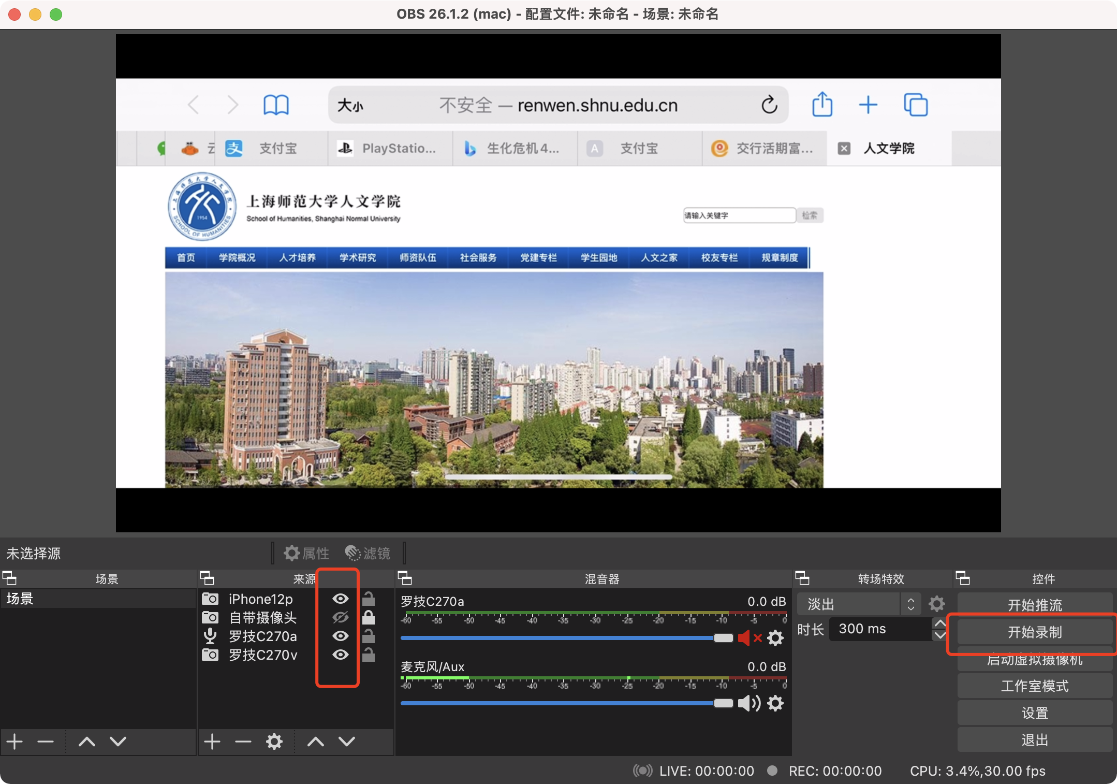Image resolution: width=1117 pixels, height=784 pixels.
Task: Pop out the 混音器 dock icon
Action: tap(405, 578)
